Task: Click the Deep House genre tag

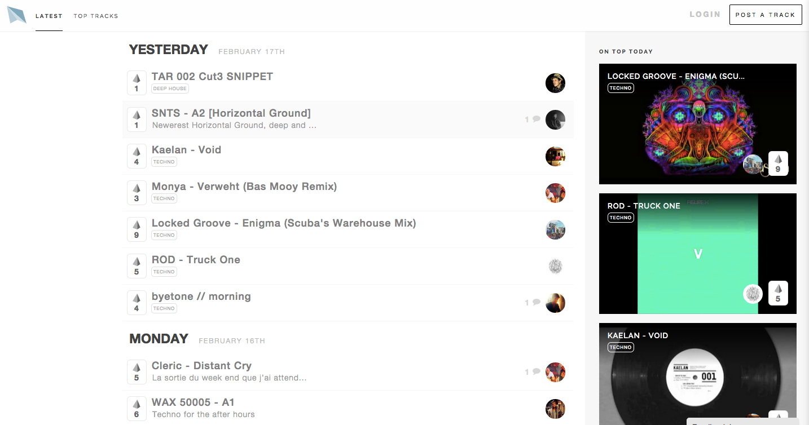Action: 170,88
